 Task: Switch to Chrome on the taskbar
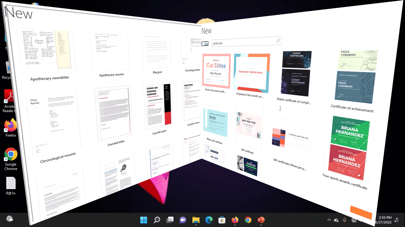(x=248, y=220)
